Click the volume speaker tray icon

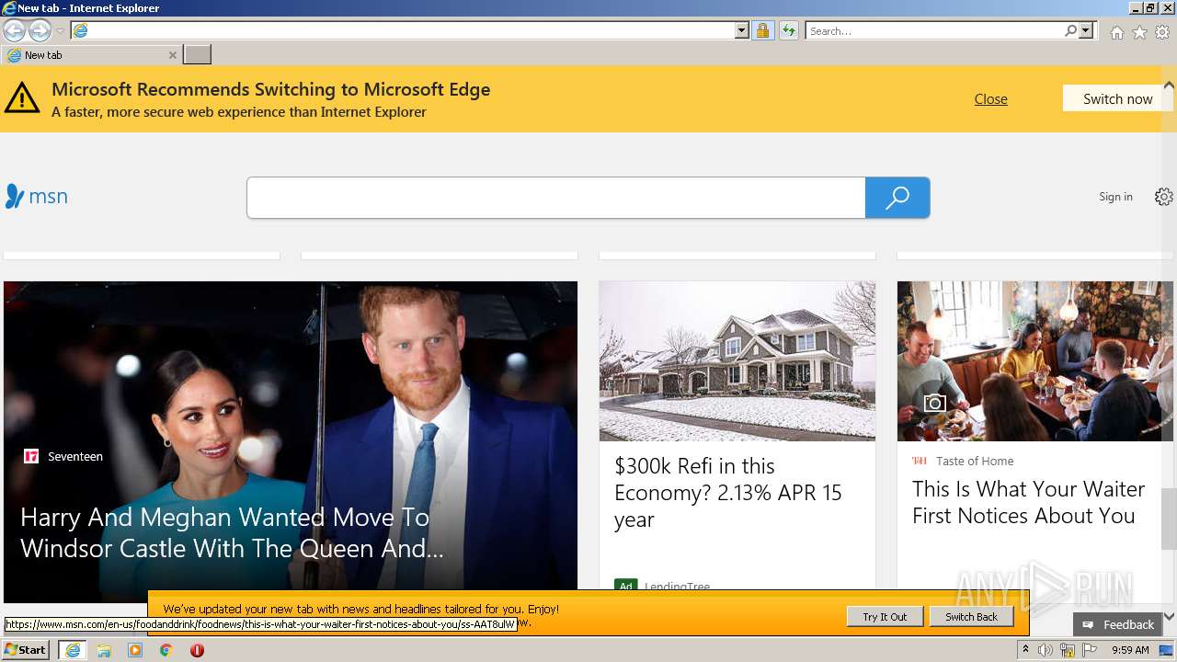(1046, 650)
